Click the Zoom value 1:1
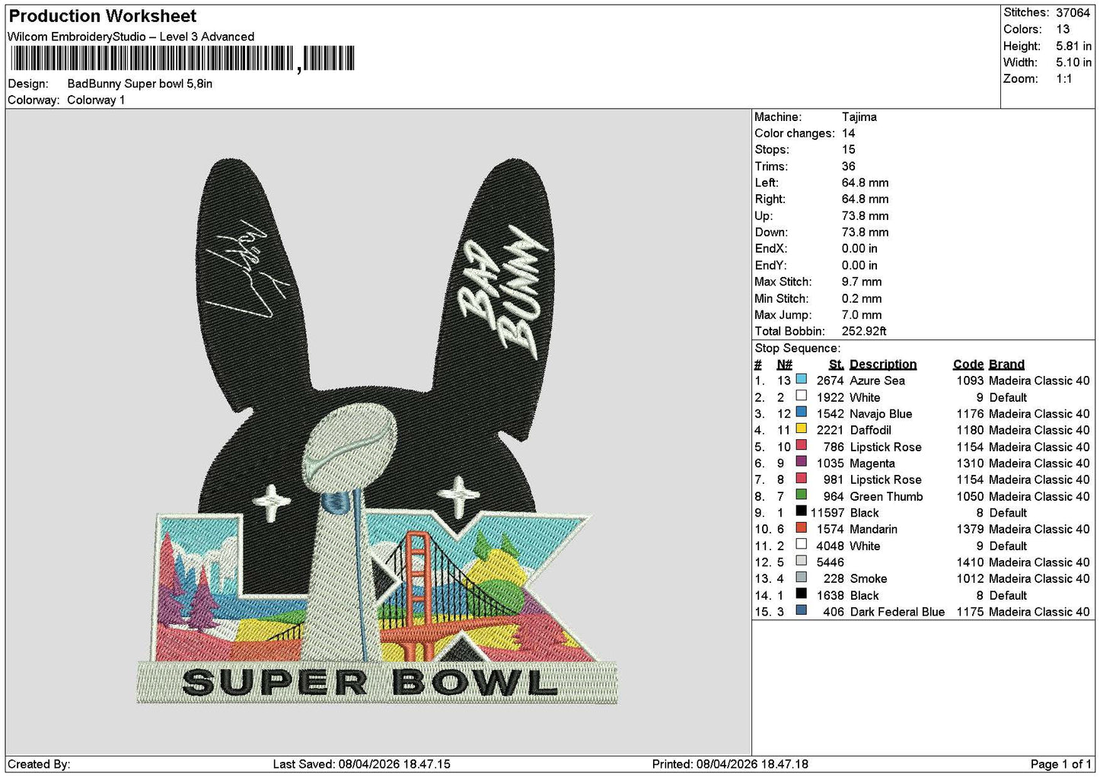 (1064, 79)
